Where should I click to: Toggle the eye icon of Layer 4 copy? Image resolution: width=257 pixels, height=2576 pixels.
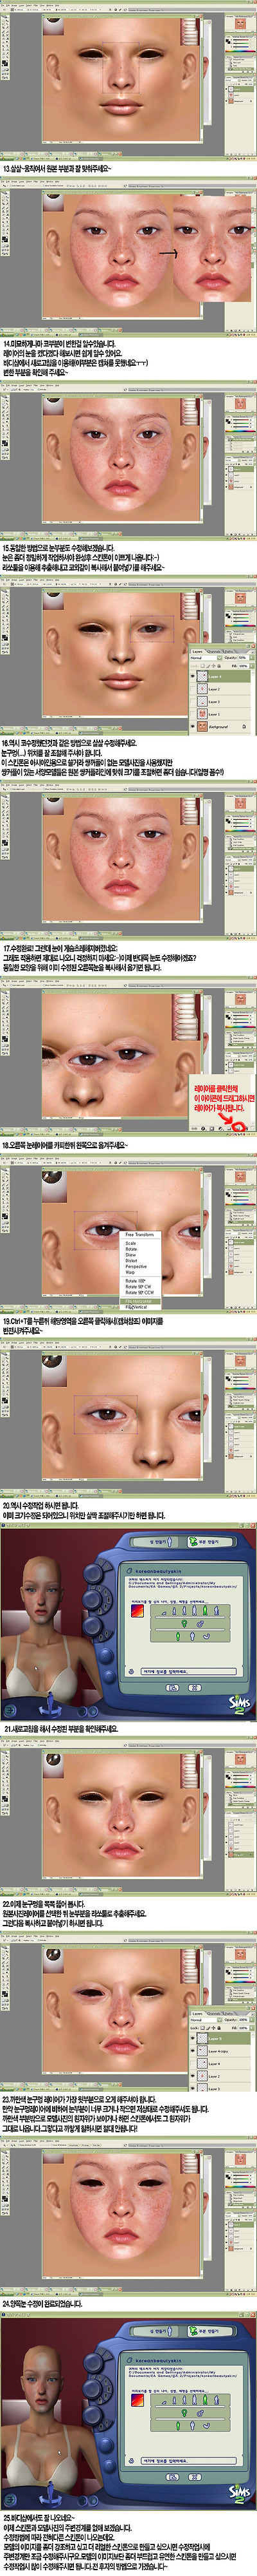(x=192, y=2052)
